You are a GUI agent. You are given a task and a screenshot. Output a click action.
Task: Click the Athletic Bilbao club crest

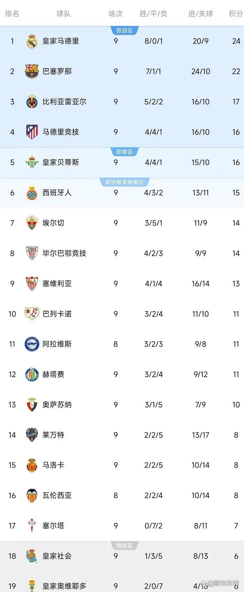[x=32, y=253]
